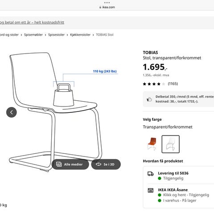214x214 pixels.
Task: Open the (1165) reviews count
Action: point(173,84)
